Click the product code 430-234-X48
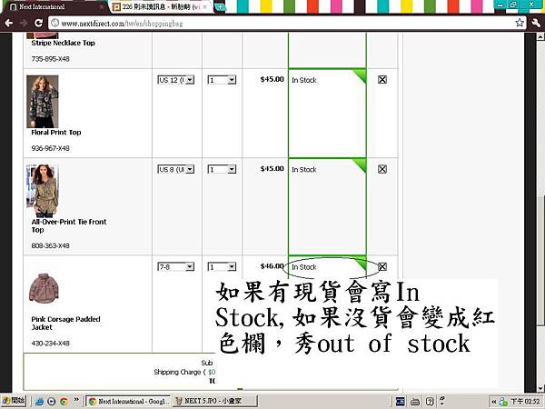This screenshot has width=545, height=409. click(x=50, y=344)
